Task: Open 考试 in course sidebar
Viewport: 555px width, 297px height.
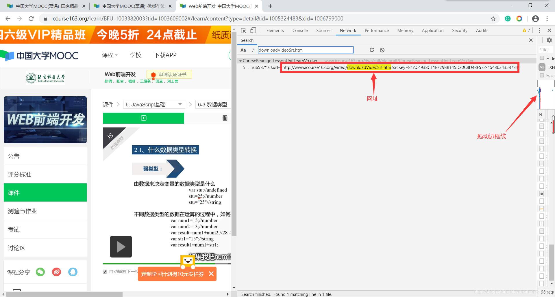Action: pyautogui.click(x=45, y=230)
